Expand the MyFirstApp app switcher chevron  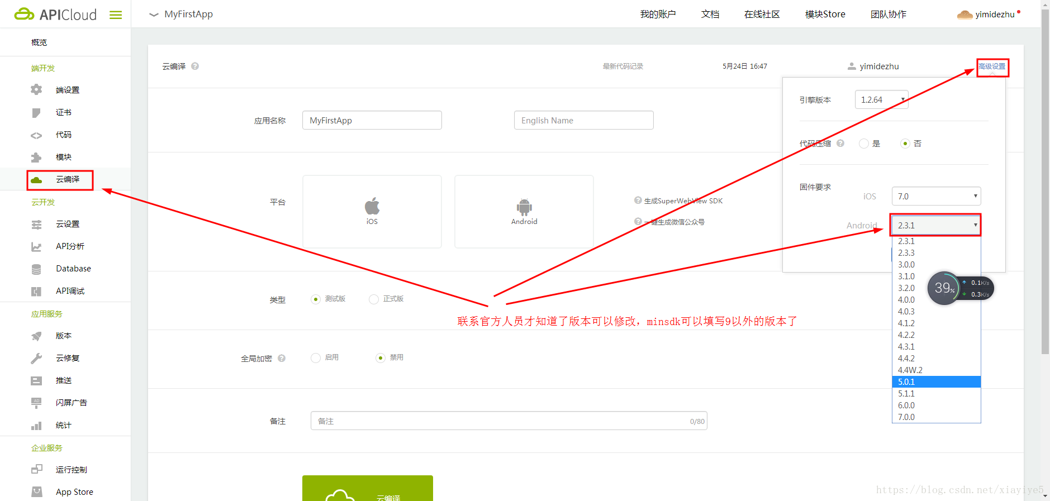(x=154, y=15)
